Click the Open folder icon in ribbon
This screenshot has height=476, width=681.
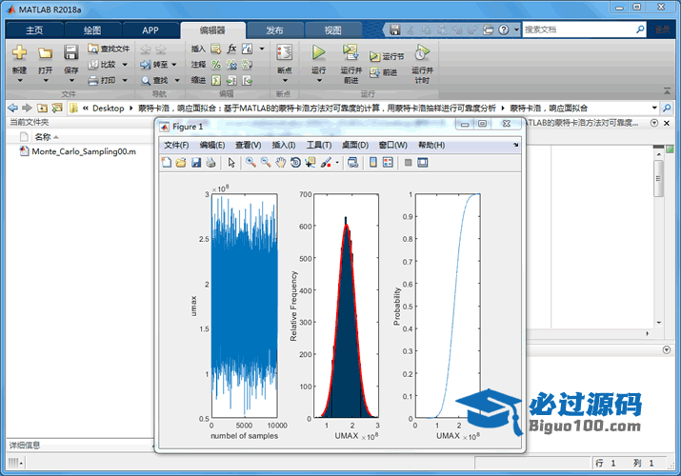[45, 53]
